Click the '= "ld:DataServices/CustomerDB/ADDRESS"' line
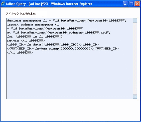Viewport: 141px width, 122px height. click(x=45, y=28)
